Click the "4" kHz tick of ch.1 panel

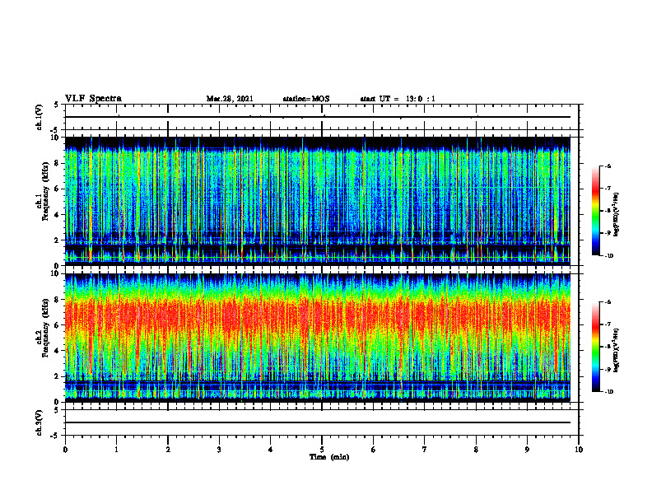click(x=58, y=215)
